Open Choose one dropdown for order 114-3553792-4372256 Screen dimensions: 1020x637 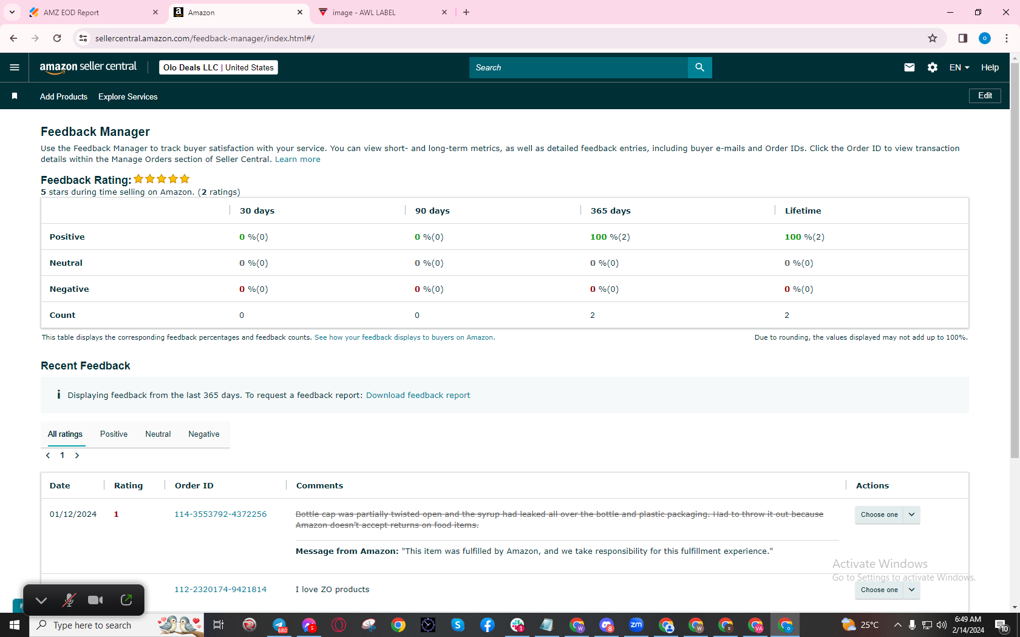pyautogui.click(x=888, y=514)
